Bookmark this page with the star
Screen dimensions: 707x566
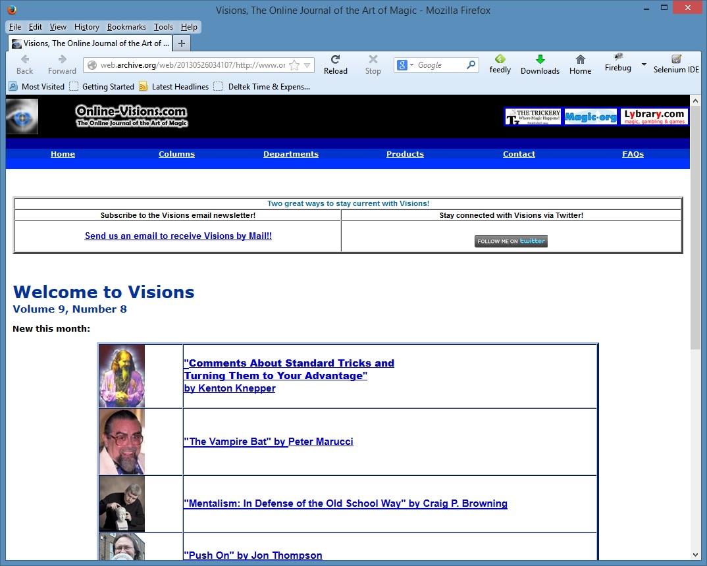294,65
